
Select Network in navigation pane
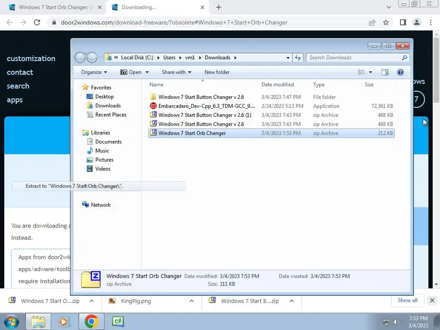point(96,205)
